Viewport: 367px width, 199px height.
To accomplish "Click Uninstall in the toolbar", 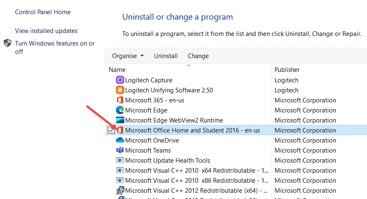I will coord(166,56).
